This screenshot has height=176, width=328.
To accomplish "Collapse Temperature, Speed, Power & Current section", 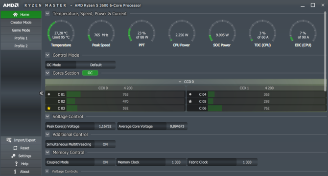I will click(47, 14).
